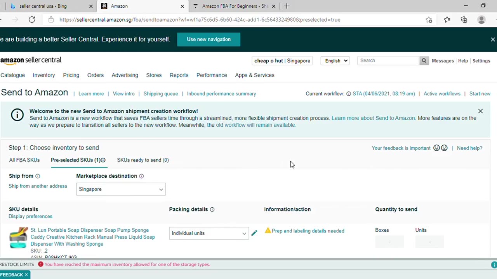Click the Use new navigation button
Viewport: 497px width, 279px height.
[209, 39]
